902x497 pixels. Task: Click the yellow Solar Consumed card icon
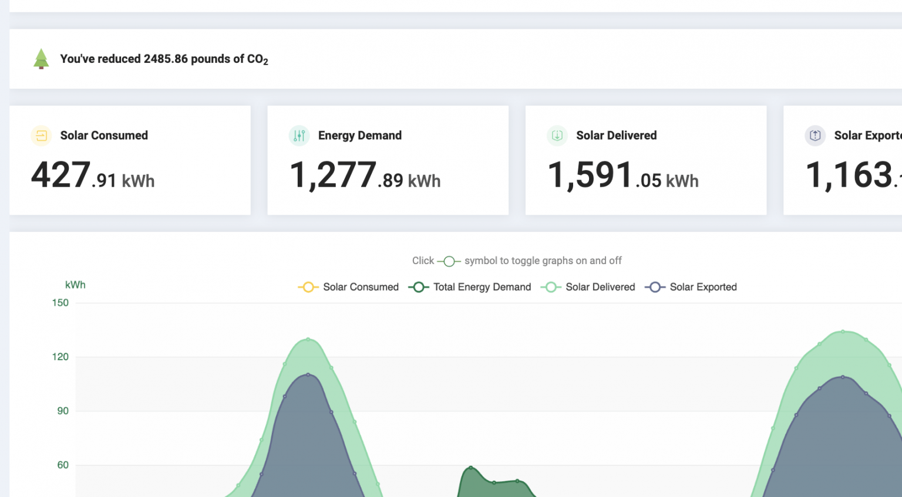tap(41, 136)
